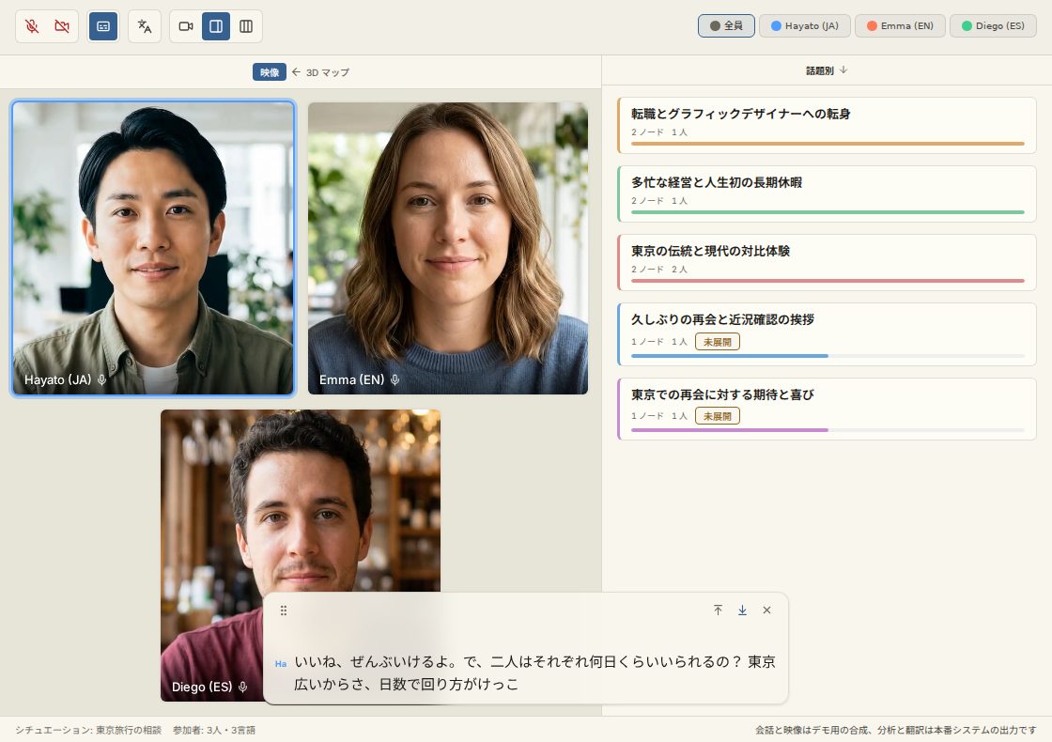Click 参加者: 3人・3言語 status text

click(214, 730)
